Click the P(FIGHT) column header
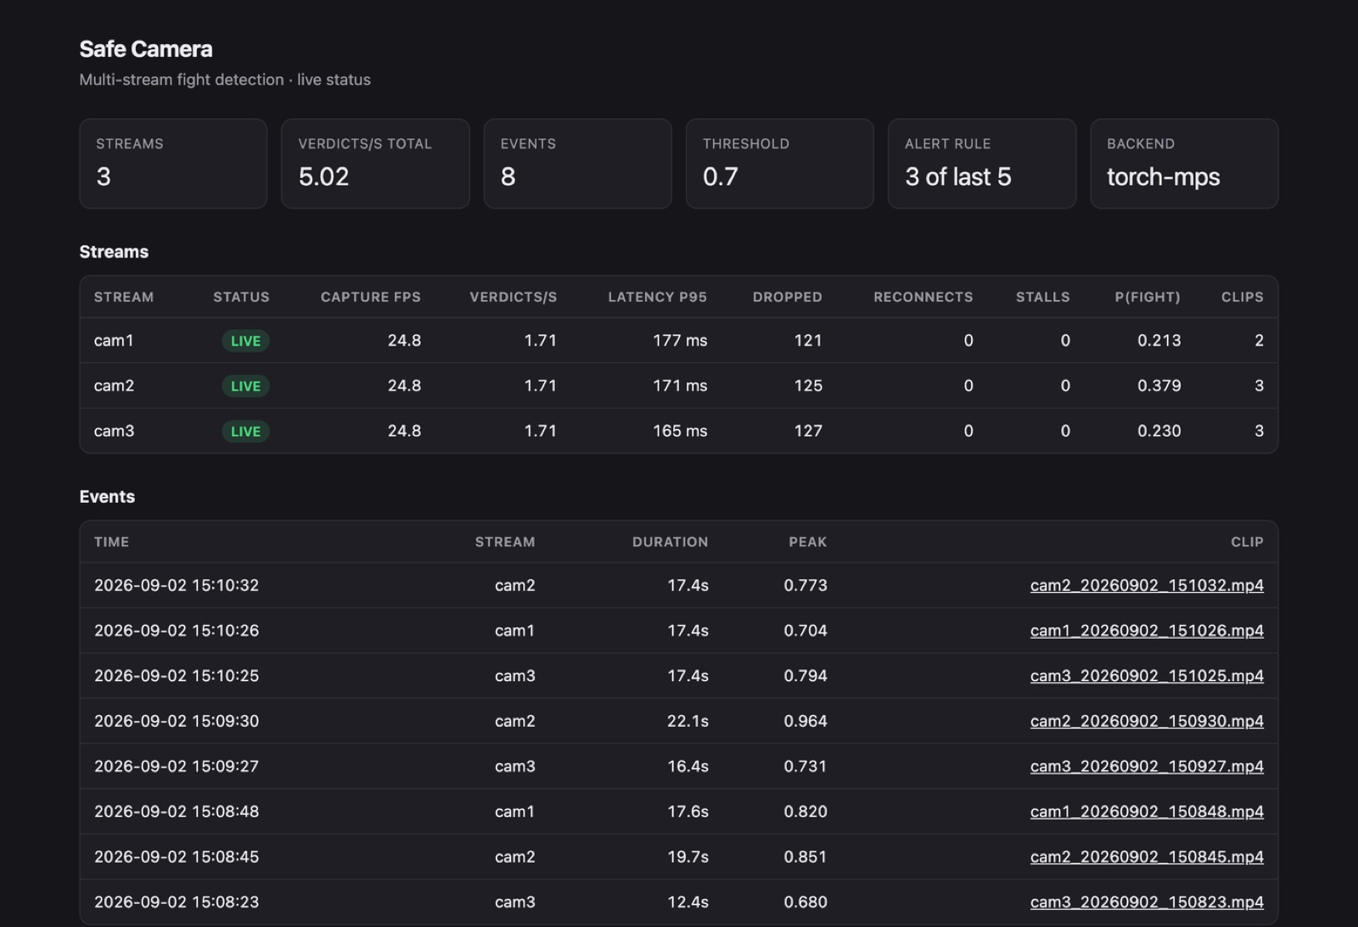Screen dimensions: 1358x927 click(1148, 297)
